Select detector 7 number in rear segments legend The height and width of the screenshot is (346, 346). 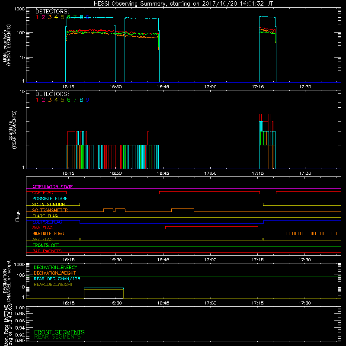click(x=75, y=100)
